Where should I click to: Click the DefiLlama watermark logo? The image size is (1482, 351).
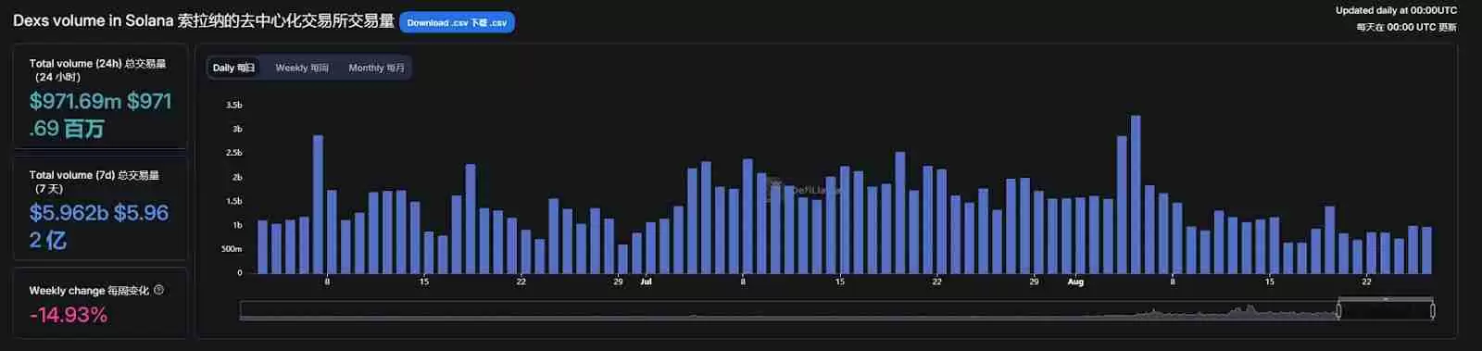click(x=802, y=190)
